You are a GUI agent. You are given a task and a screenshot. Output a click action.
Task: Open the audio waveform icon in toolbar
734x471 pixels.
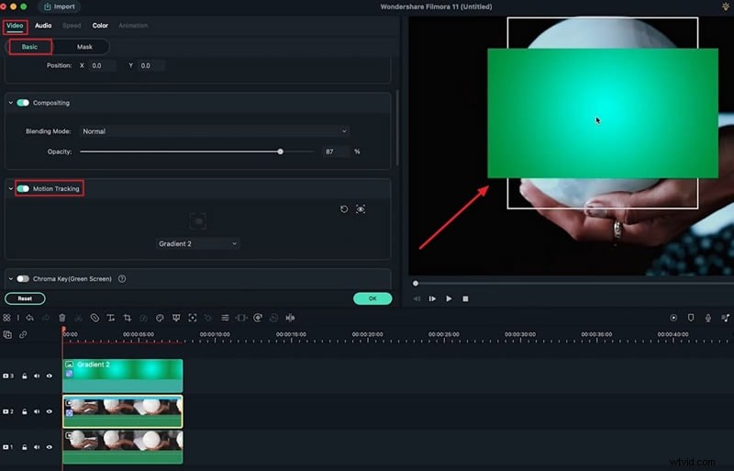point(290,318)
